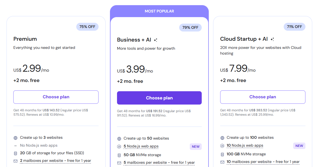Click storage icon beside 50 GB NVMe storage
Viewport: 319px width, 167px height.
coord(119,155)
